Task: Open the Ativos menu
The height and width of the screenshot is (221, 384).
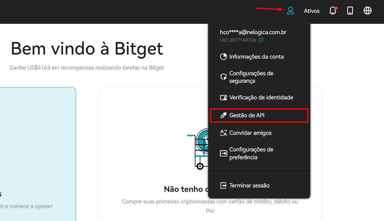Action: 312,11
